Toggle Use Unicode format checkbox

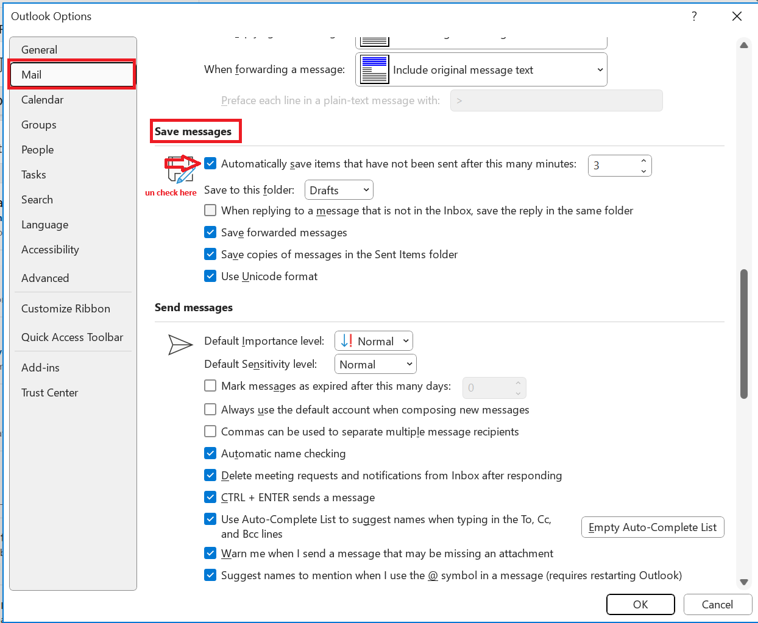pyautogui.click(x=210, y=276)
